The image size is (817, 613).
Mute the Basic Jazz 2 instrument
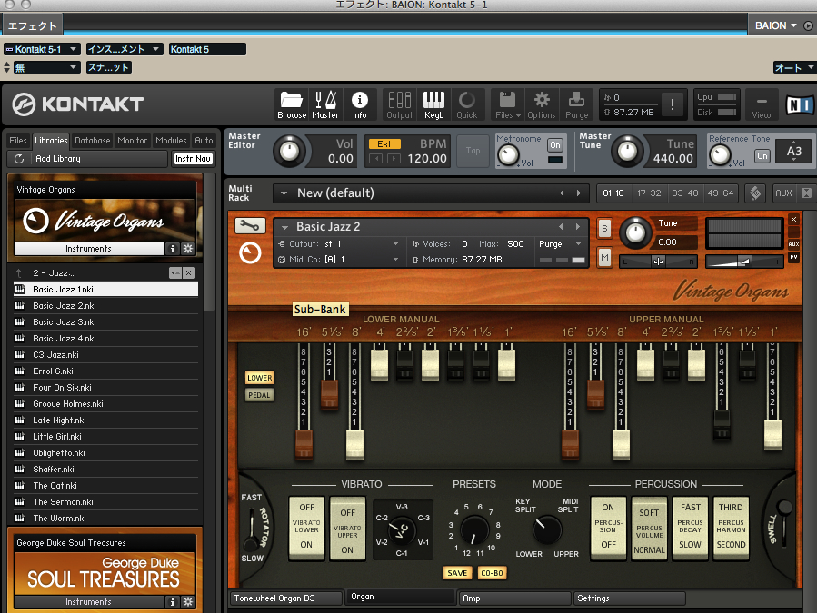tap(604, 257)
